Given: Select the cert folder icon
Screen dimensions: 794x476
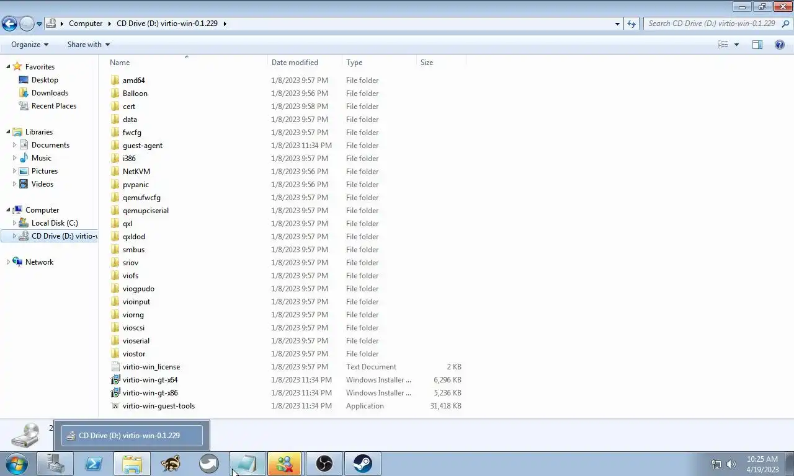Looking at the screenshot, I should 115,107.
